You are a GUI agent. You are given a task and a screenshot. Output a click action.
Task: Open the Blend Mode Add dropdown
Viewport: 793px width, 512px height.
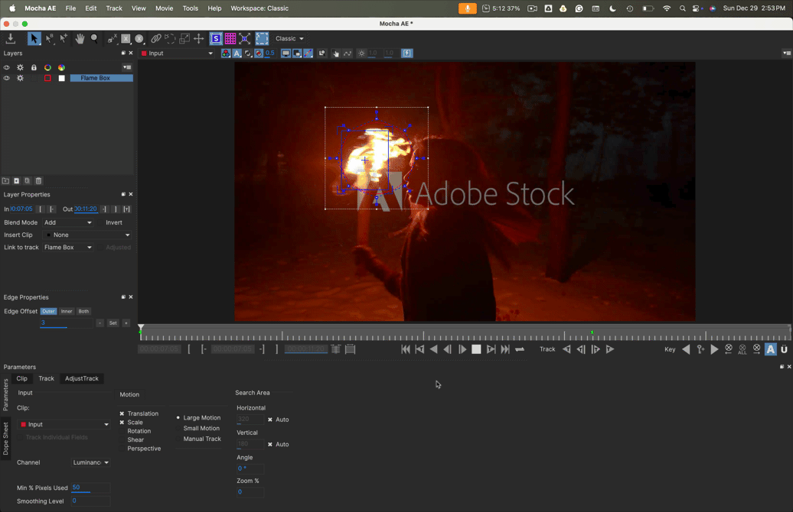coord(68,222)
